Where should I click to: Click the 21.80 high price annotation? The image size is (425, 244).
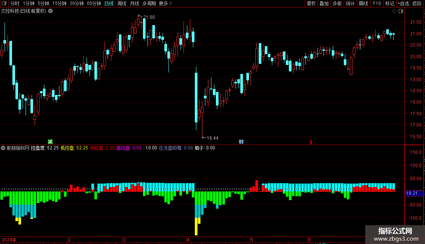pos(149,17)
